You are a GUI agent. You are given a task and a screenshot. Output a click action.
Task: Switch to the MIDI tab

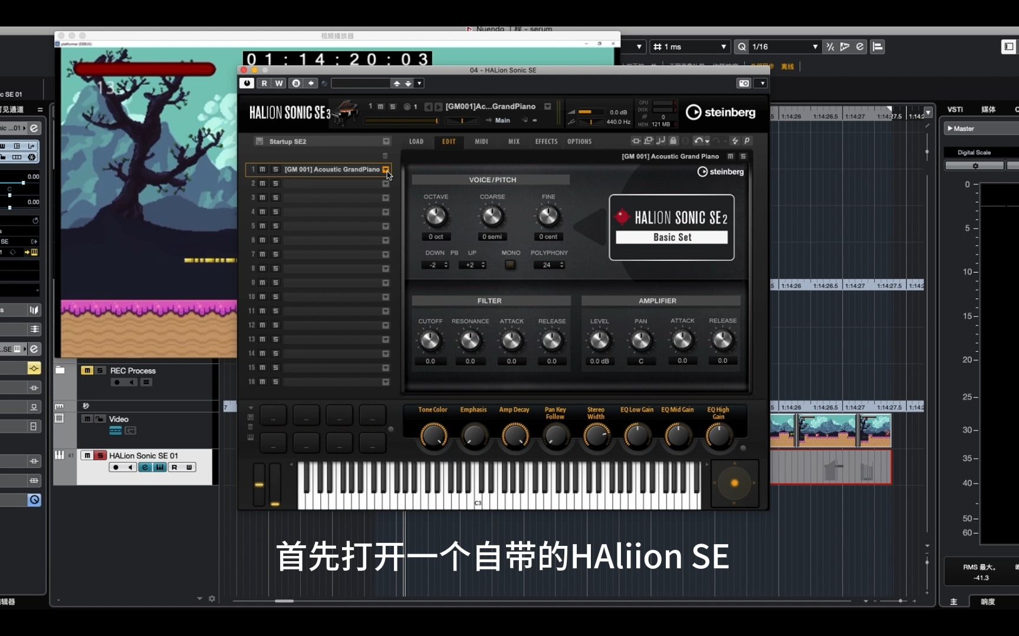481,141
